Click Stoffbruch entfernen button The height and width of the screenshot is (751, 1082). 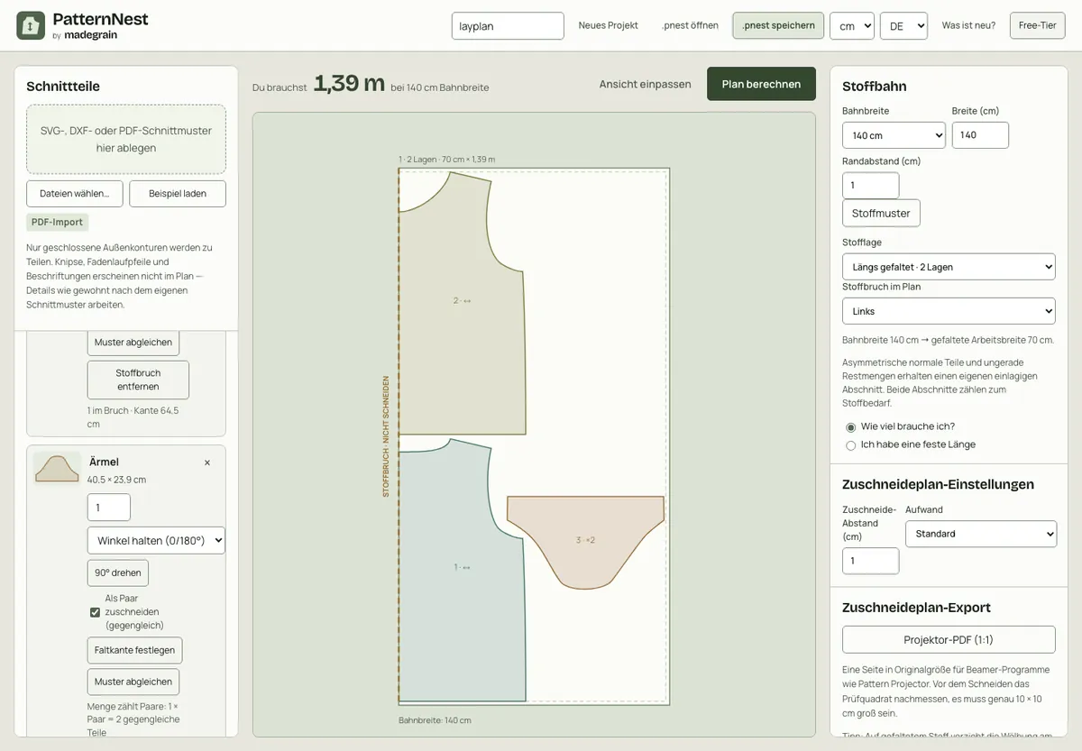tap(138, 380)
